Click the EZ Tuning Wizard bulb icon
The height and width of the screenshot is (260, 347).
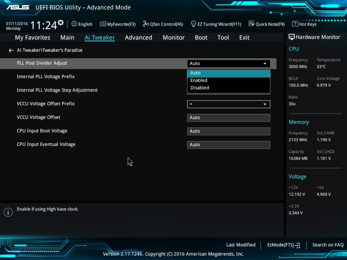coord(193,24)
